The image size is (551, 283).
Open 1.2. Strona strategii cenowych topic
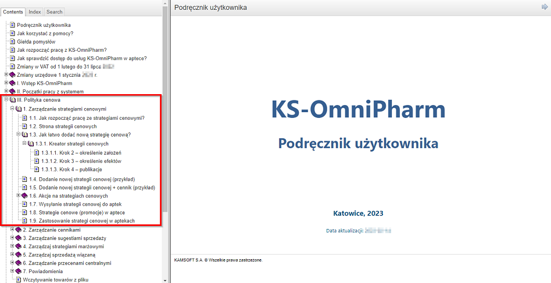pos(63,126)
